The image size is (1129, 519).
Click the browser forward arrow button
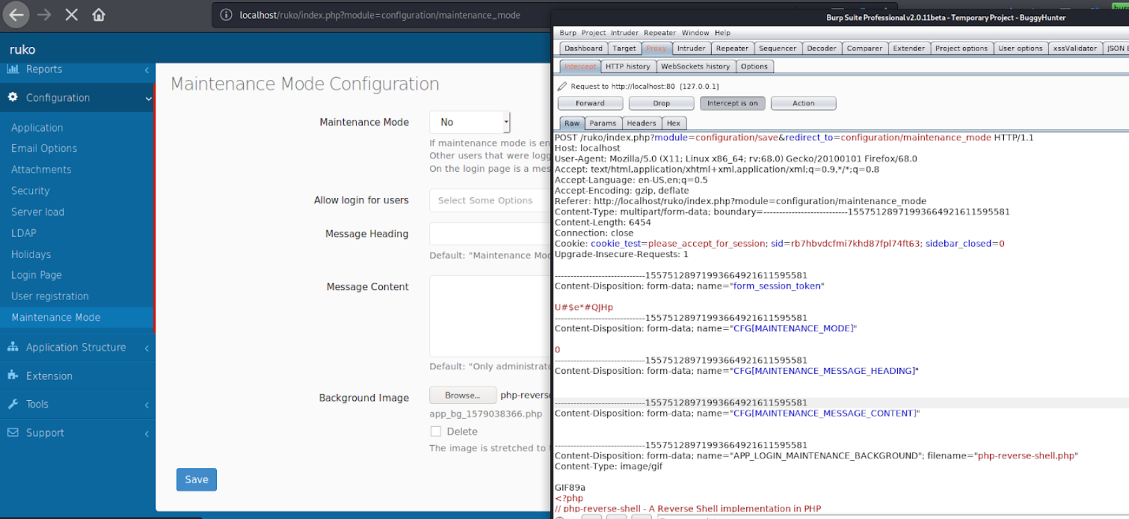point(44,15)
